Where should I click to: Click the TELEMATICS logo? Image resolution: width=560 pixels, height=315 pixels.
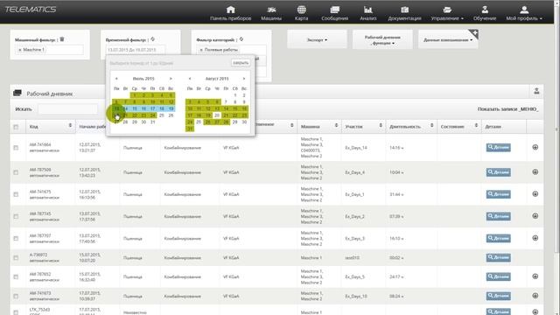tap(31, 10)
